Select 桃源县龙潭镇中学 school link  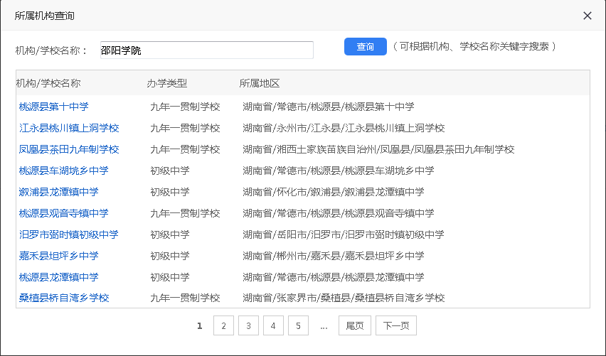coord(58,277)
